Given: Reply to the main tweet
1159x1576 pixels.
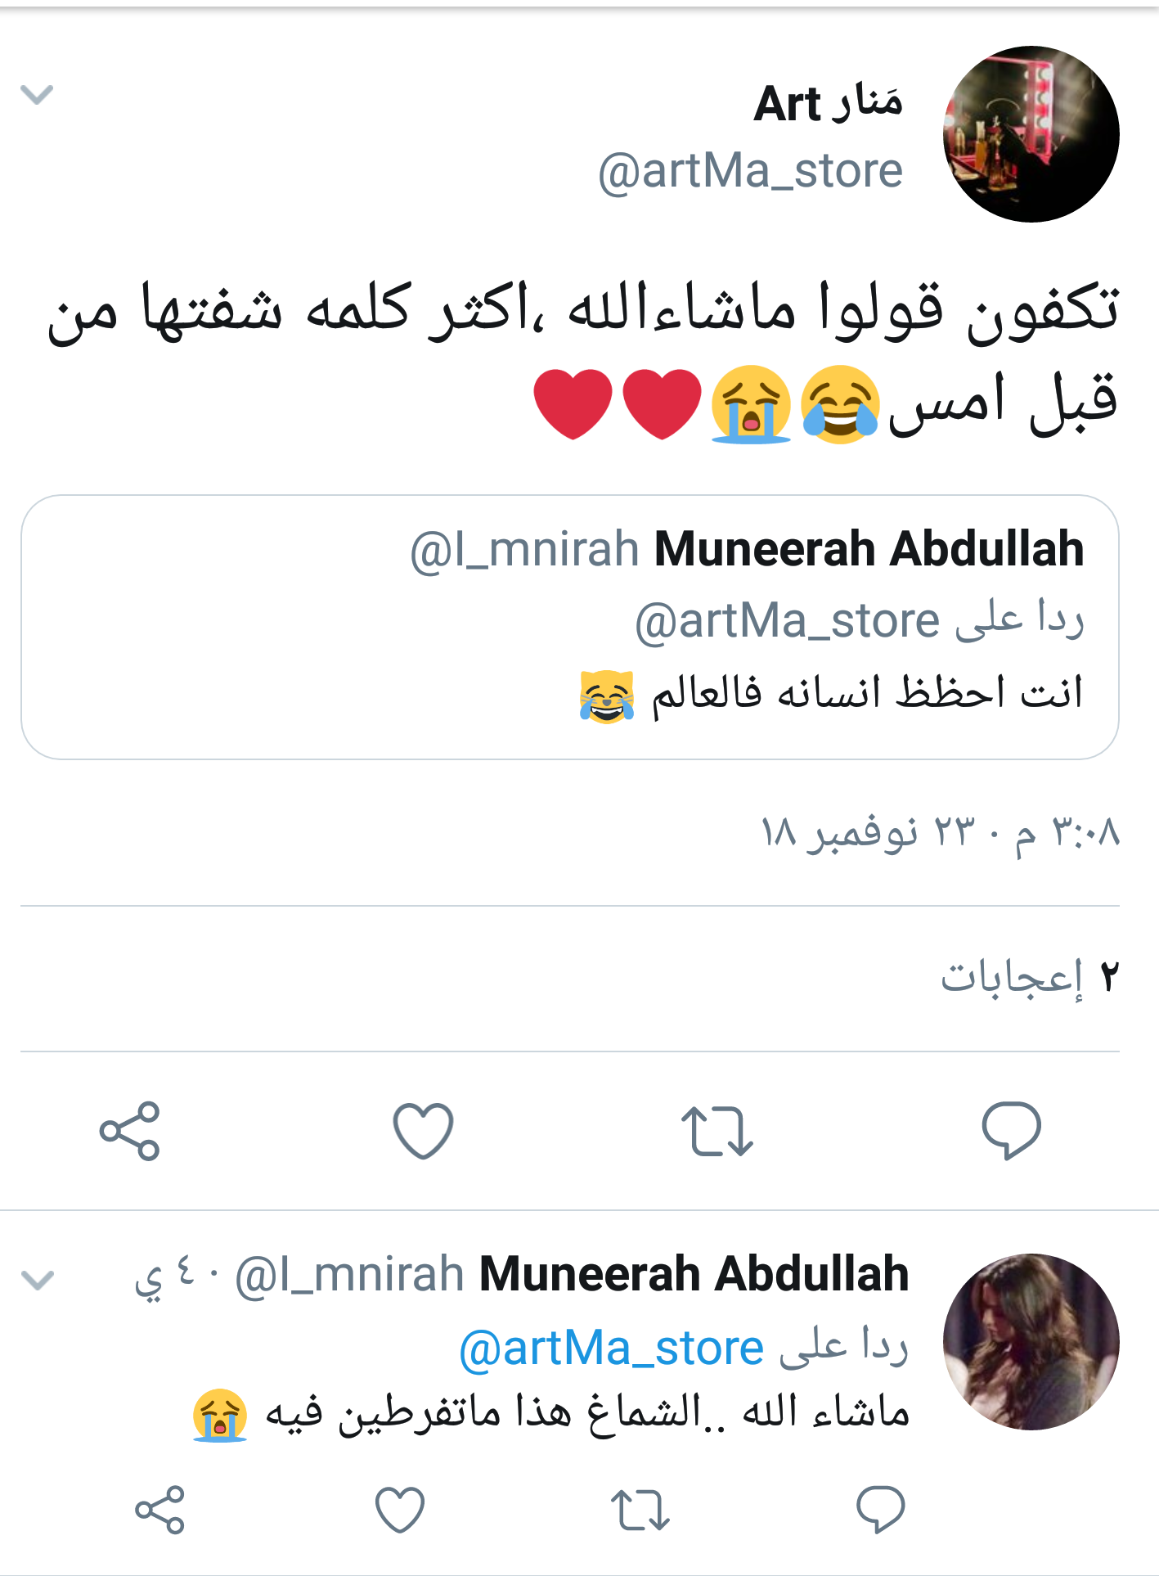Looking at the screenshot, I should (x=1011, y=1131).
